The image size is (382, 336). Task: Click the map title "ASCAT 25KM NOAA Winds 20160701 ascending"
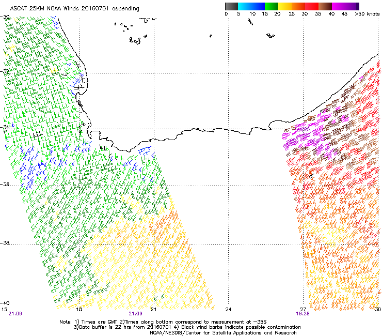pyautogui.click(x=74, y=9)
